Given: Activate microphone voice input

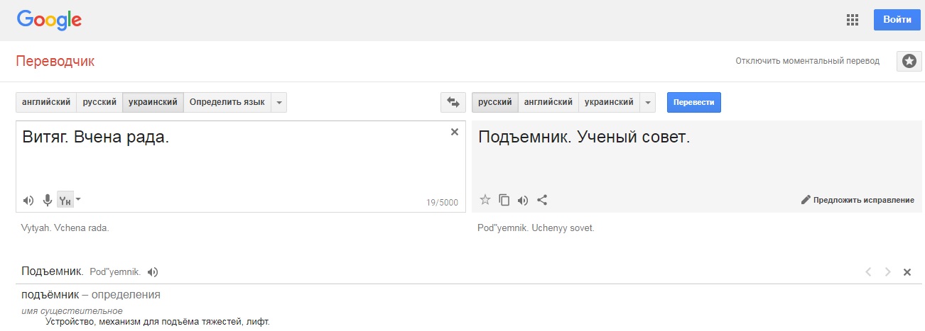Looking at the screenshot, I should pos(48,201).
